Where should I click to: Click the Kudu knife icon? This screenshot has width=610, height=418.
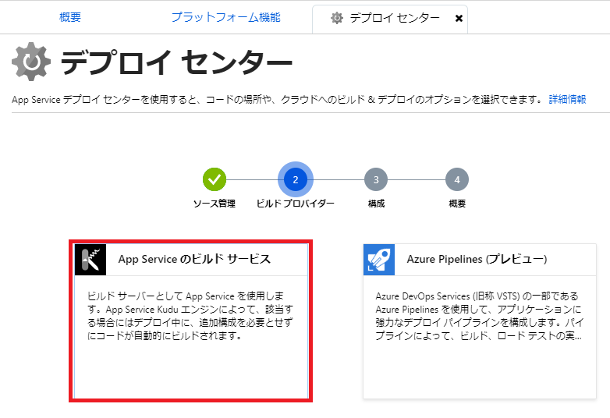tap(90, 260)
